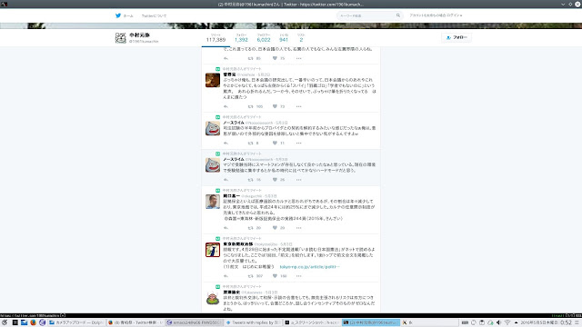Open the Following tab showing 1,392

click(241, 38)
